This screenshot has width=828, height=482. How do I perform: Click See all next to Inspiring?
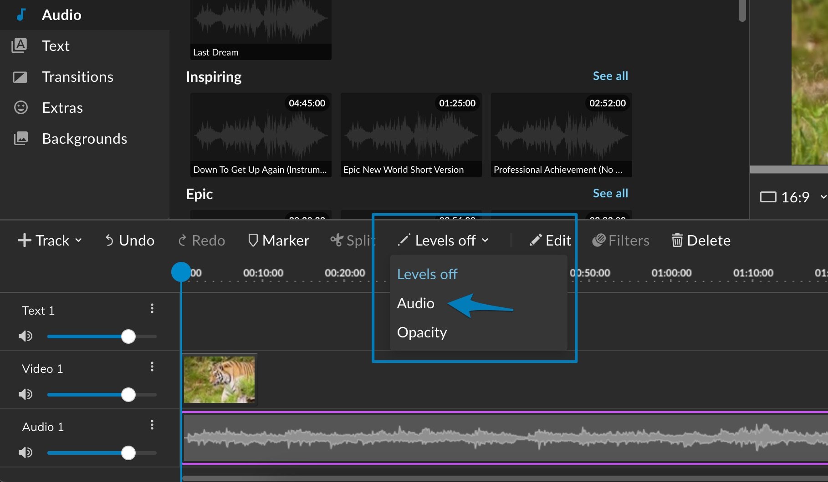(x=610, y=76)
